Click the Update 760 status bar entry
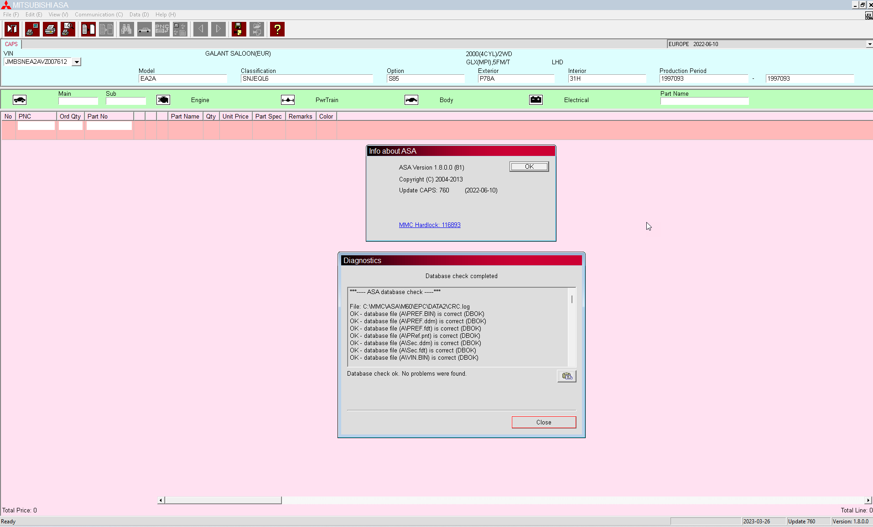Viewport: 873px width, 527px height. pyautogui.click(x=808, y=522)
